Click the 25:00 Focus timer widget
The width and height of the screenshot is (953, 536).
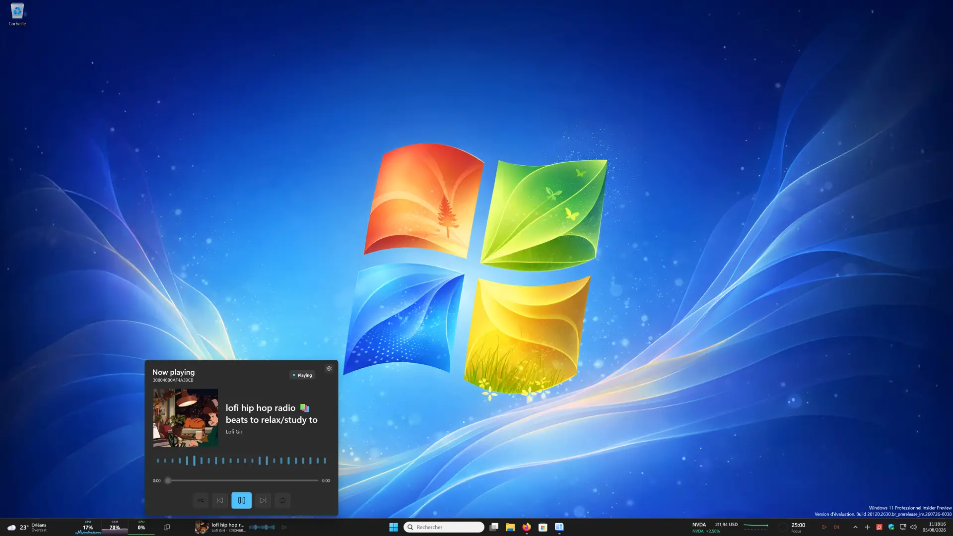tap(798, 527)
